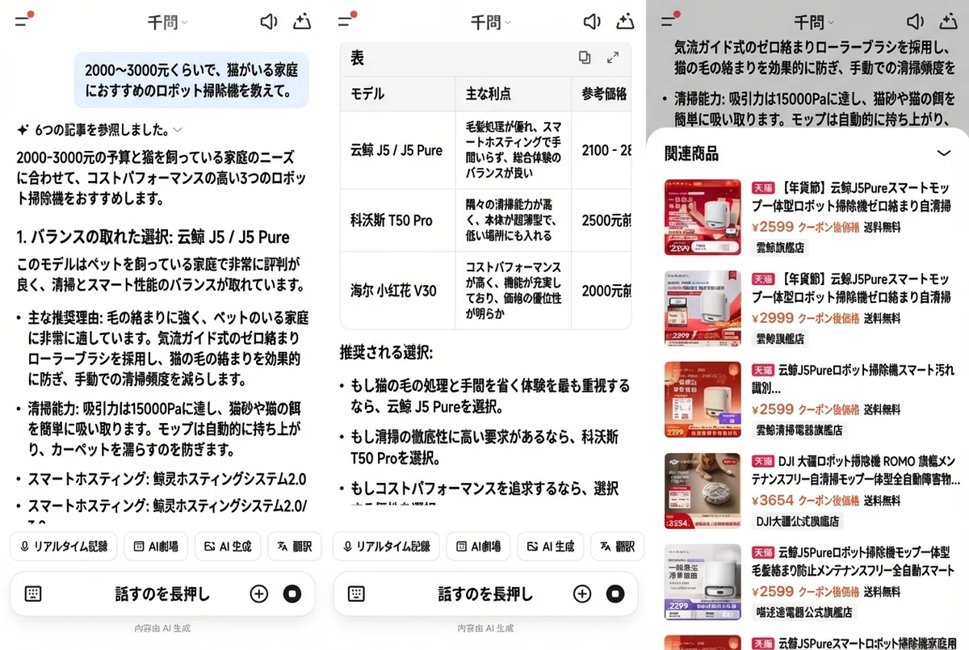Viewport: 969px width, 650px height.
Task: Tap 参考価格 column header
Action: point(602,94)
